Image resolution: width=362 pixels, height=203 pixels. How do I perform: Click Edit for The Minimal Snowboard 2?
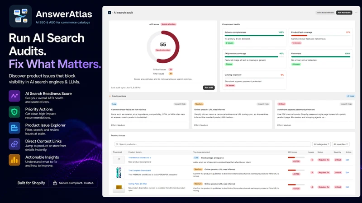(x=347, y=160)
